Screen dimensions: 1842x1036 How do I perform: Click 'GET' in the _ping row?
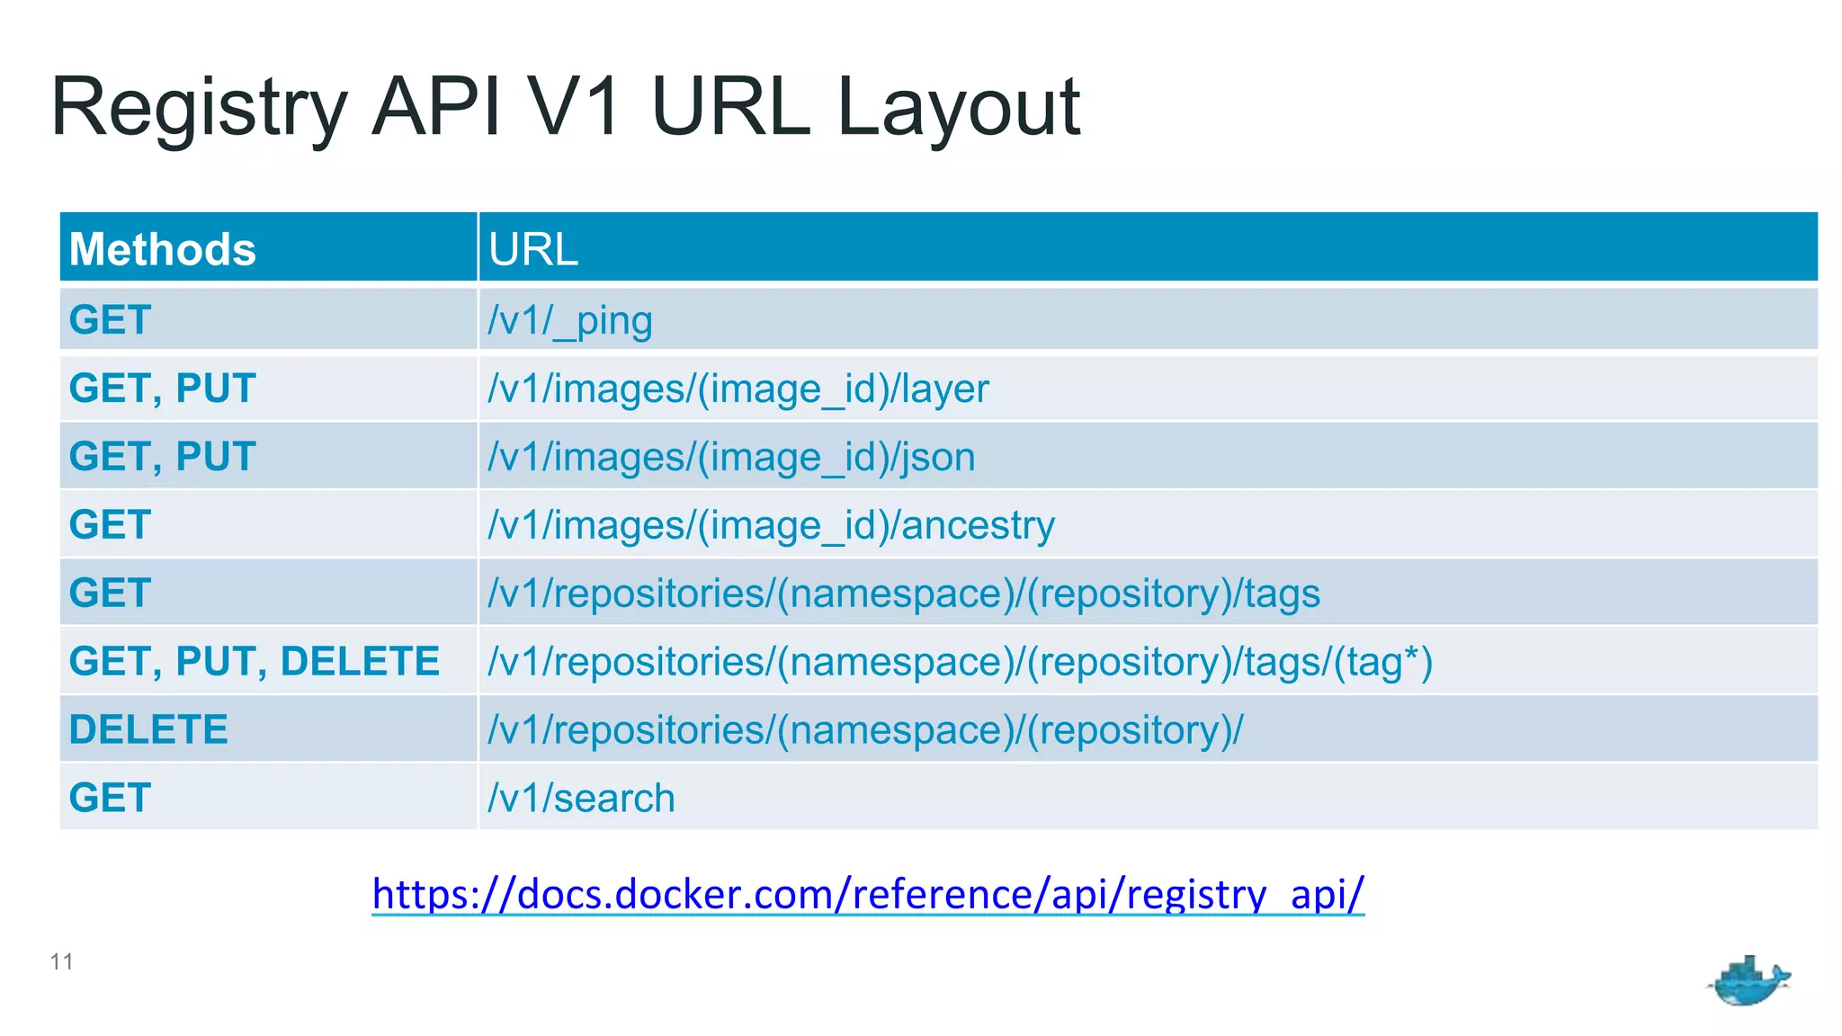tap(268, 319)
